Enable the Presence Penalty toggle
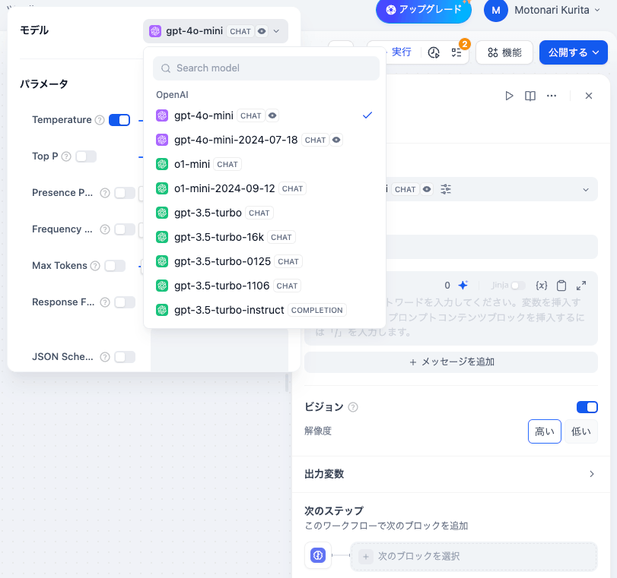The height and width of the screenshot is (578, 617). (x=125, y=193)
